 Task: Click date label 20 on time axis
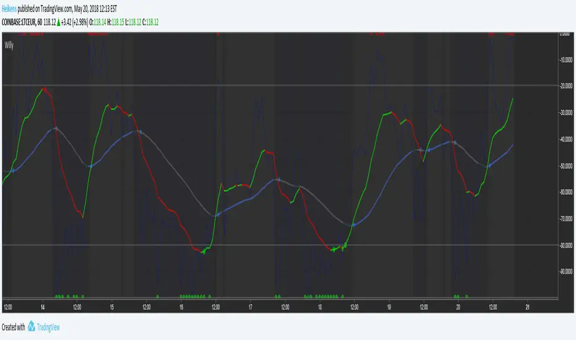458,307
